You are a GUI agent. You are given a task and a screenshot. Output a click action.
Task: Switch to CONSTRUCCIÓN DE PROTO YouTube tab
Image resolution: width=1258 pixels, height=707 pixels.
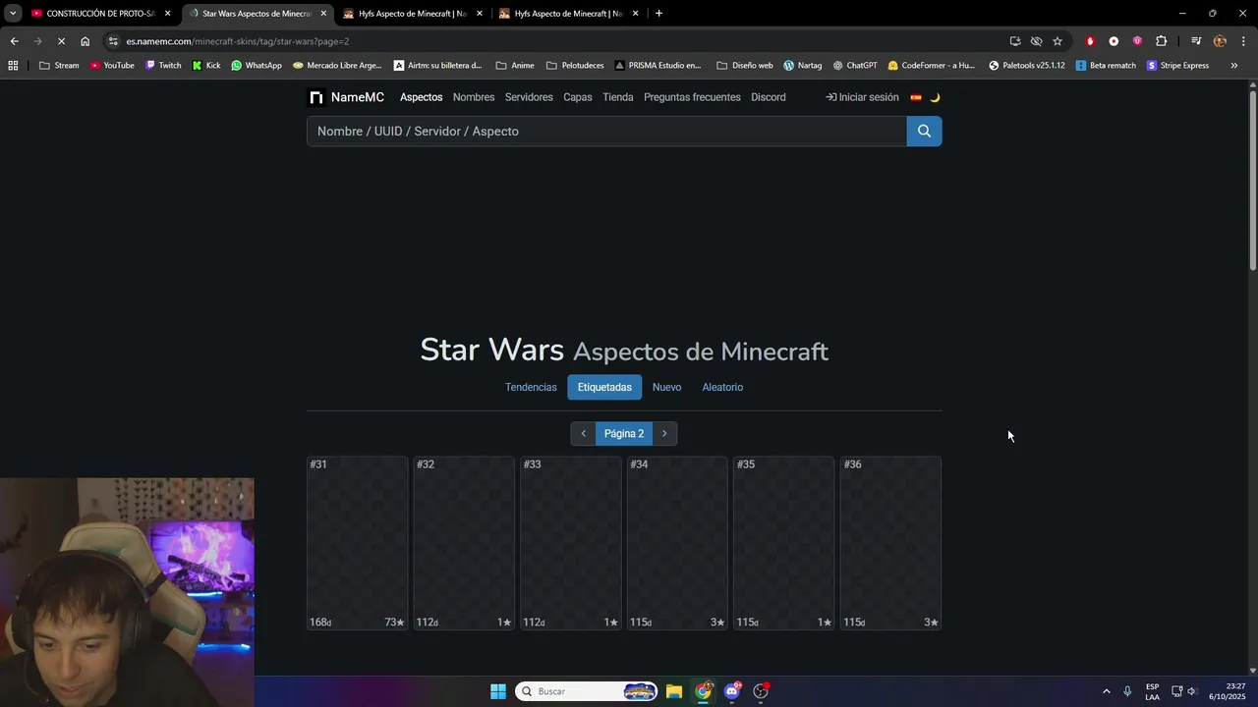tap(101, 14)
